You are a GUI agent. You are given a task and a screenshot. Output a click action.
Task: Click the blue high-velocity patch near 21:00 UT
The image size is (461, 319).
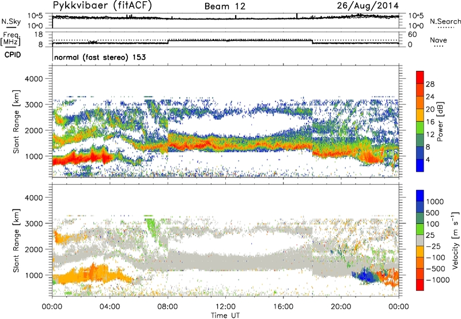366,276
